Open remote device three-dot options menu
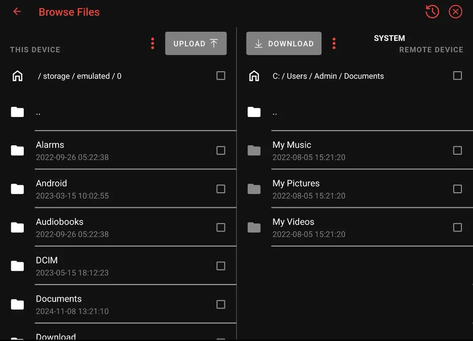This screenshot has width=473, height=341. tap(334, 44)
